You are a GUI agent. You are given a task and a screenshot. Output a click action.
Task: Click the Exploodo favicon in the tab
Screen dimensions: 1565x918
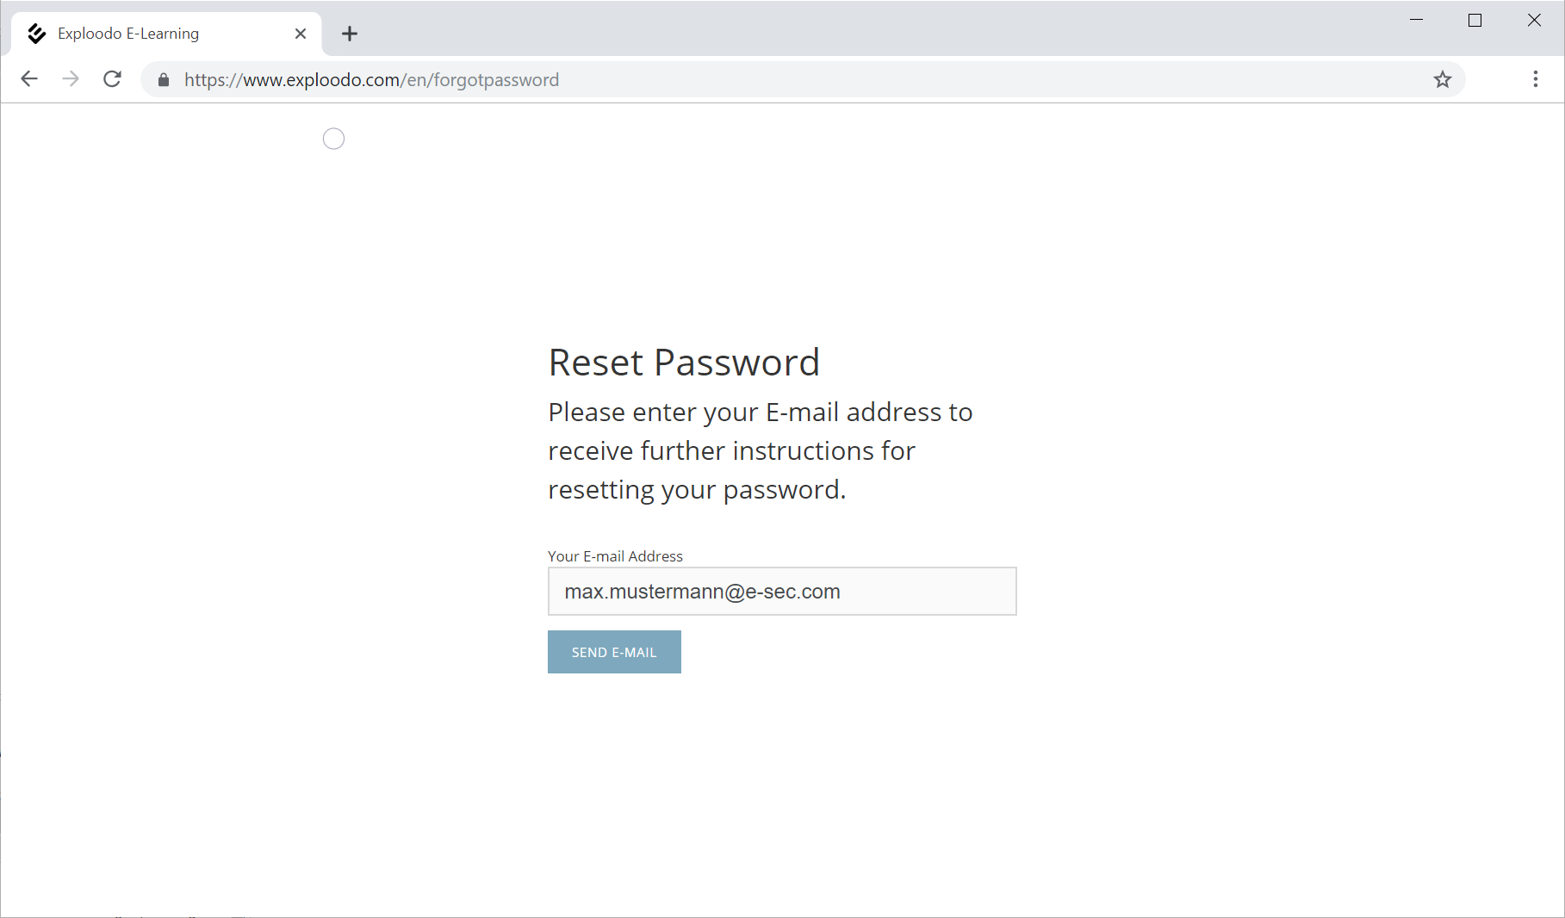(x=36, y=34)
